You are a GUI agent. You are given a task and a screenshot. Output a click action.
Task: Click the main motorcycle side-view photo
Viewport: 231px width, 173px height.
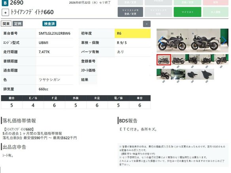coord(192,41)
